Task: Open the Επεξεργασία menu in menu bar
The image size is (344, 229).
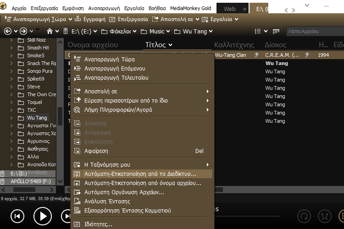Action: 44,8
